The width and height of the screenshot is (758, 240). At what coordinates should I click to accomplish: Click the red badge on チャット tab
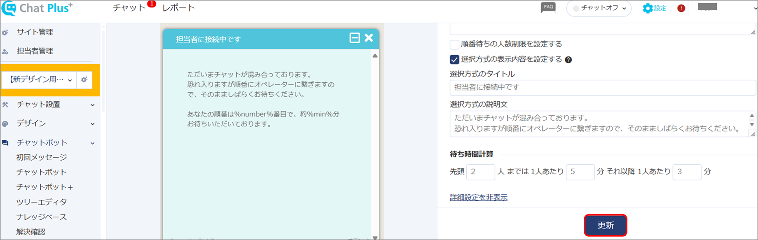(152, 4)
